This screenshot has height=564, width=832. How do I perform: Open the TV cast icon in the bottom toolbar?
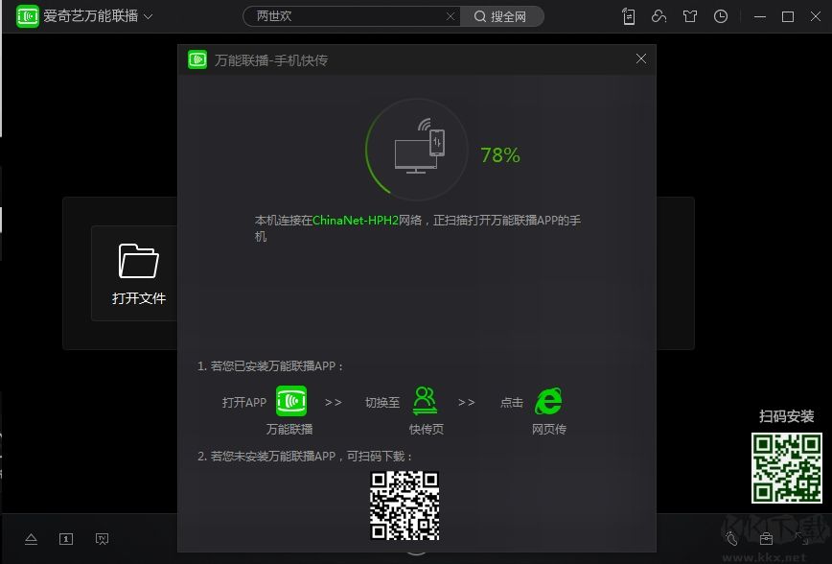click(102, 538)
